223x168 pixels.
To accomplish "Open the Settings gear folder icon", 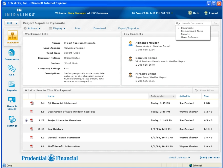I will coord(12,119).
